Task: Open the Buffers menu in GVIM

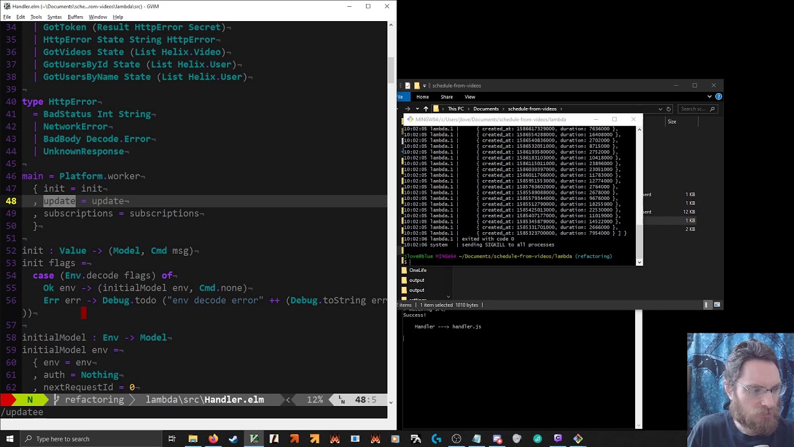Action: point(75,17)
